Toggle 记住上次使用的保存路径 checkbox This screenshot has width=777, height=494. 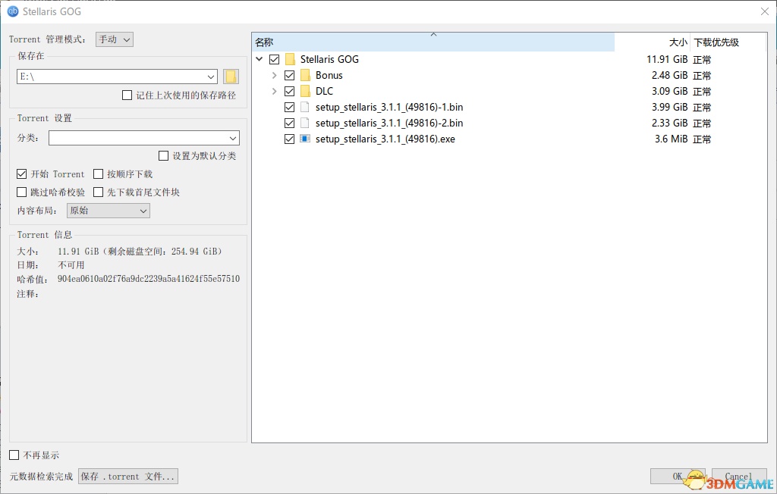tap(127, 95)
